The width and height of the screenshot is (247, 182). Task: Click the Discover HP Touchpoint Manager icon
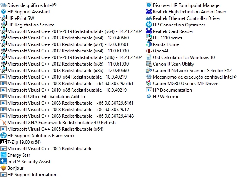[x=149, y=5]
